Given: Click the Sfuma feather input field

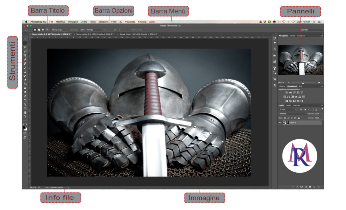Looking at the screenshot, I should [x=63, y=30].
